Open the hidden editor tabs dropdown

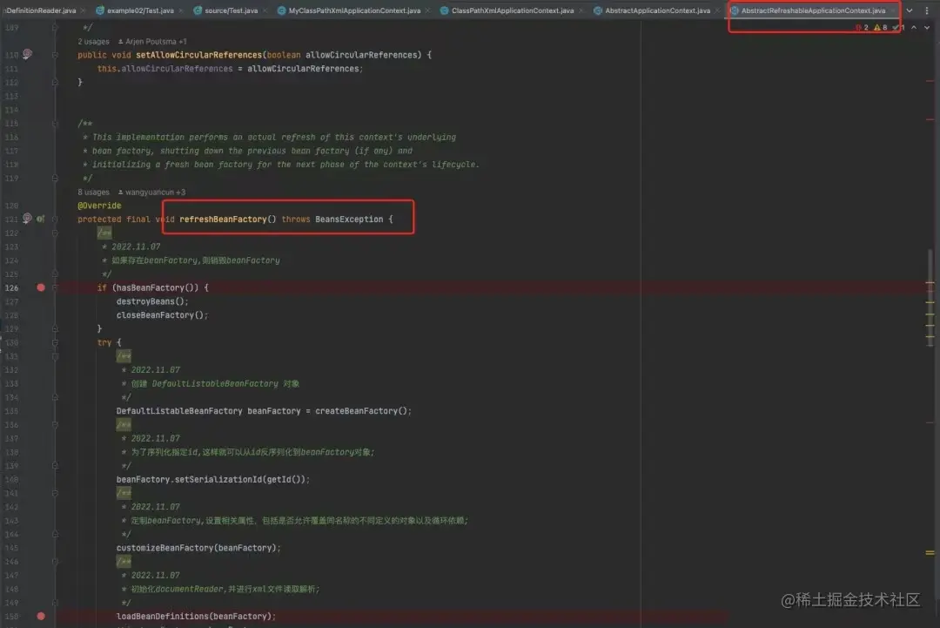click(910, 10)
